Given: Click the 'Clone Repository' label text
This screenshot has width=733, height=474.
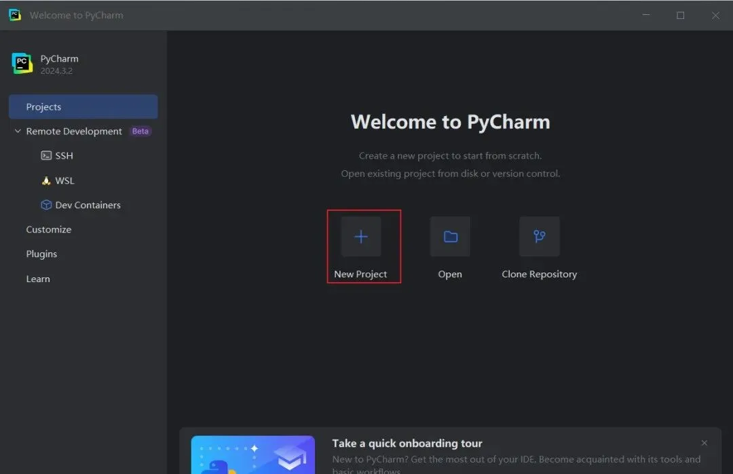Looking at the screenshot, I should [540, 274].
